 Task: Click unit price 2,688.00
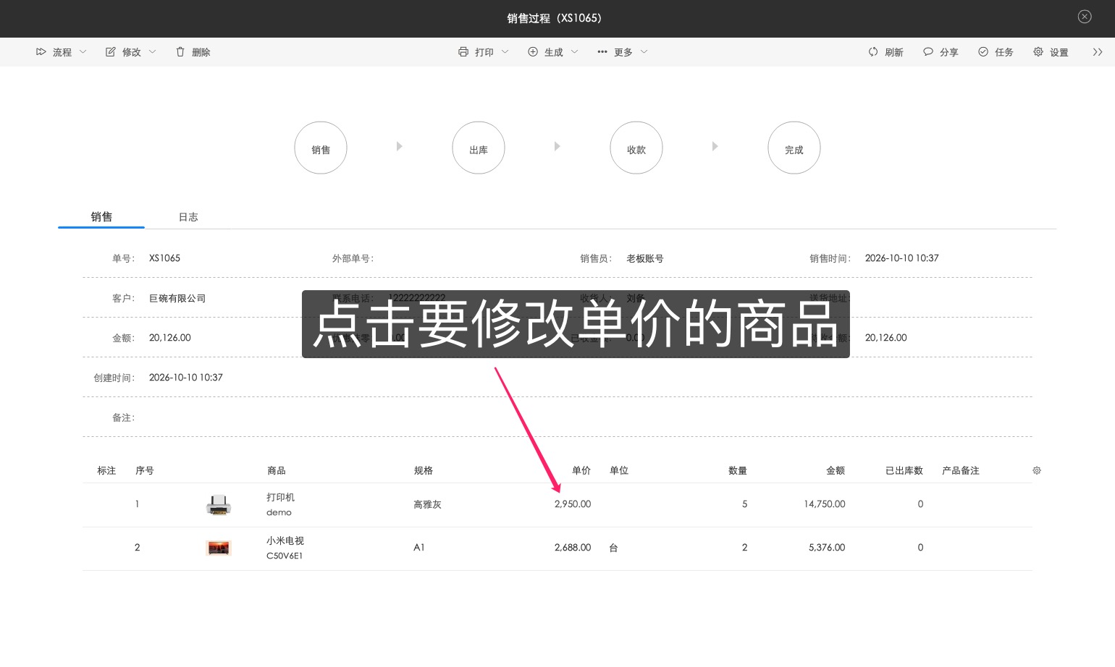click(573, 548)
